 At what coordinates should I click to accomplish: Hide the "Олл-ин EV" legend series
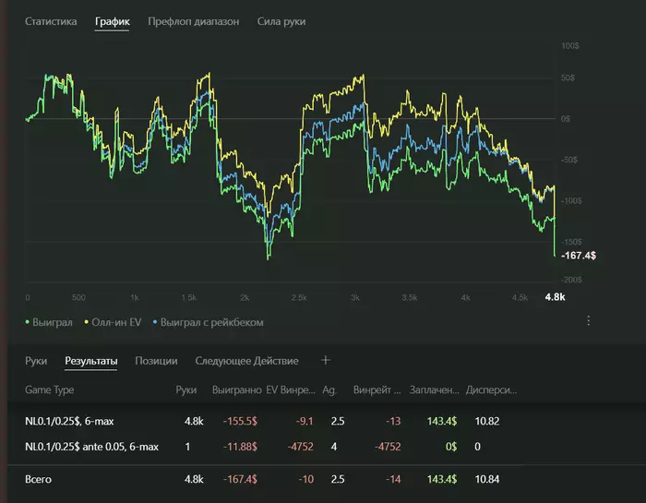tap(114, 322)
